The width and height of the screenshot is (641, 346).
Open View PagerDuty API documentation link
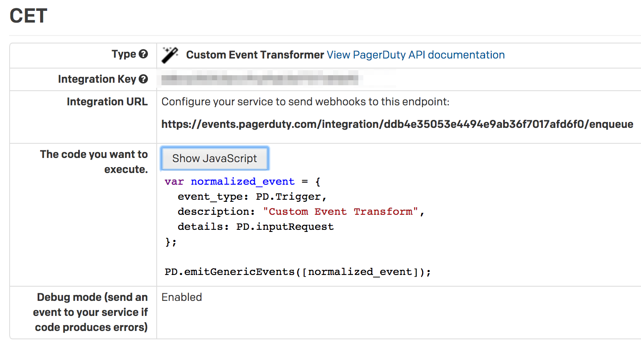(x=416, y=55)
